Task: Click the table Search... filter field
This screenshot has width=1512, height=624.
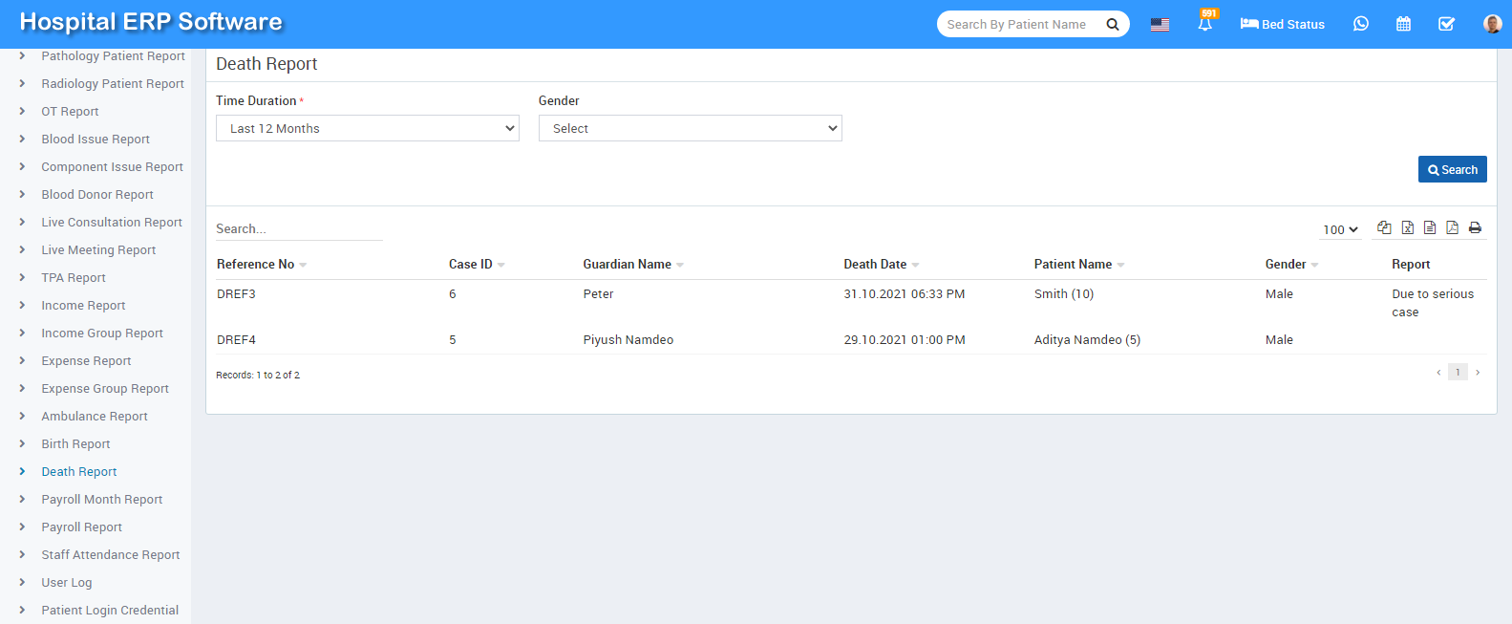Action: [298, 229]
